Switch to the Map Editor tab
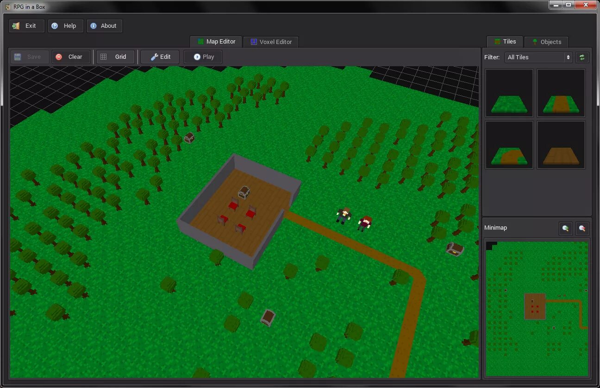 click(216, 42)
